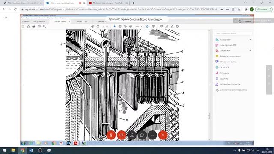Open the Webex participants panel
Image resolution: width=274 pixels, height=154 pixels.
tap(132, 135)
